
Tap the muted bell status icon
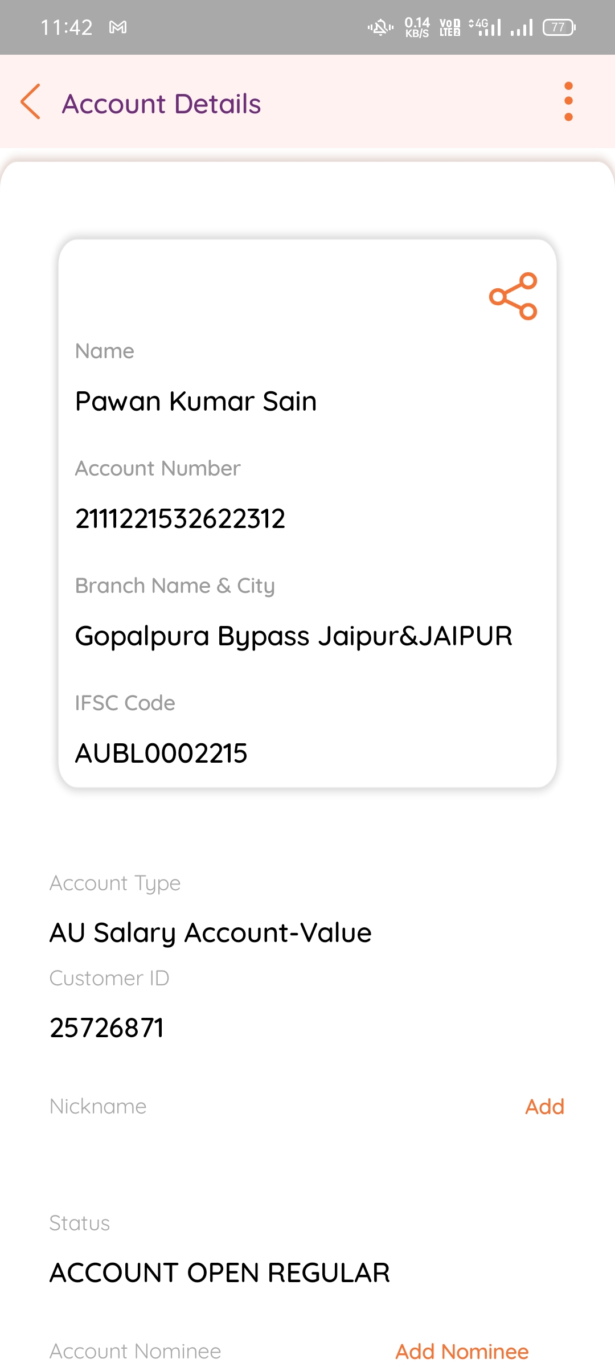point(380,27)
